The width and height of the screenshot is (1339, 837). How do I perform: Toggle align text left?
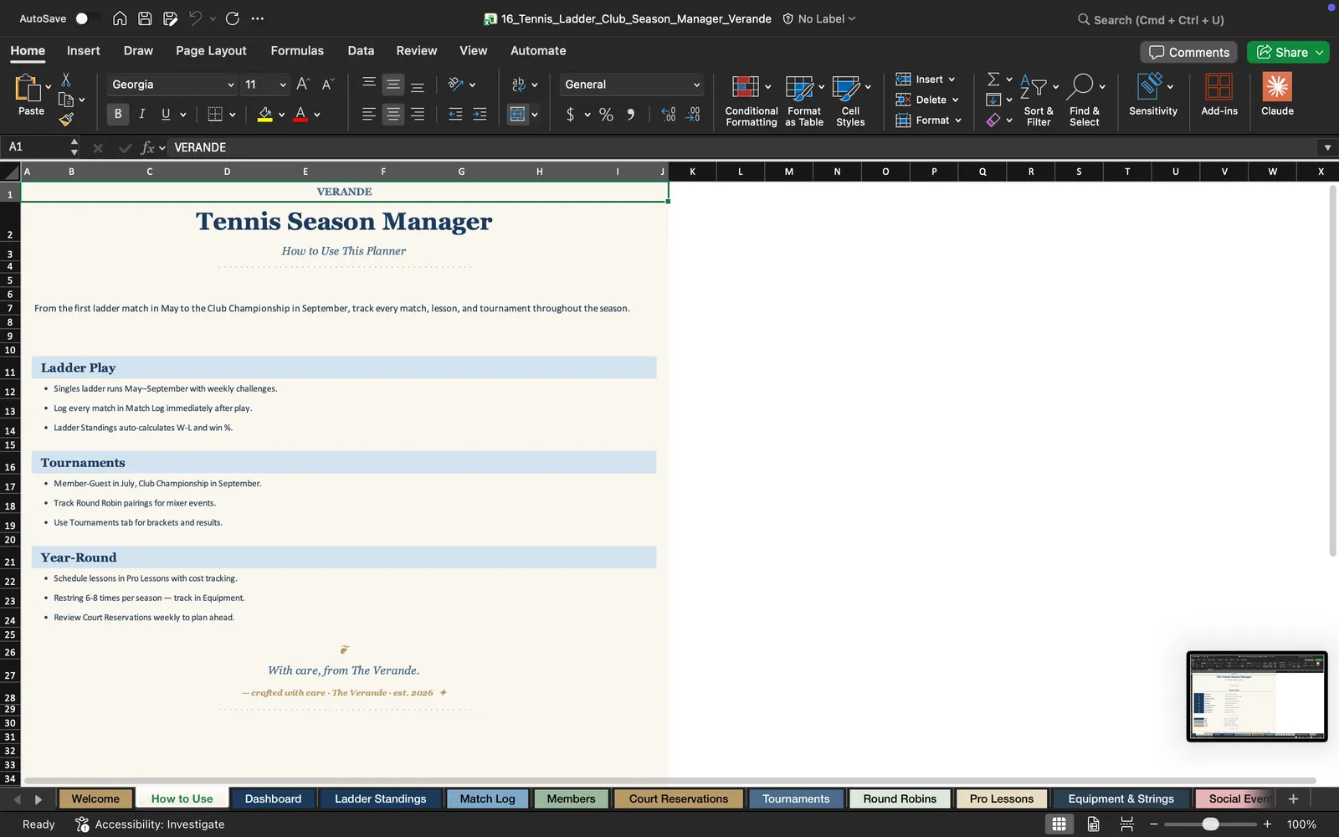click(x=368, y=115)
